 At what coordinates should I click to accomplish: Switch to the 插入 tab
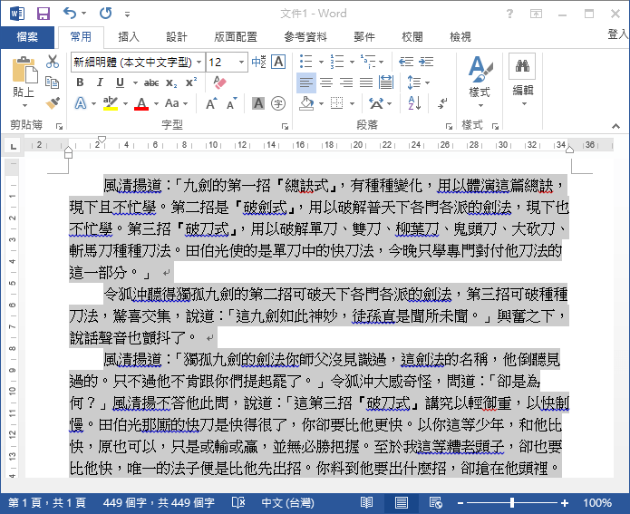[129, 37]
